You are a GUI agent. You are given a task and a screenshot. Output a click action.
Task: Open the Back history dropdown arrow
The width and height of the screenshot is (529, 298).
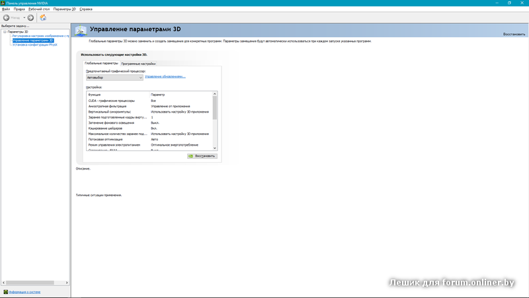pyautogui.click(x=24, y=18)
